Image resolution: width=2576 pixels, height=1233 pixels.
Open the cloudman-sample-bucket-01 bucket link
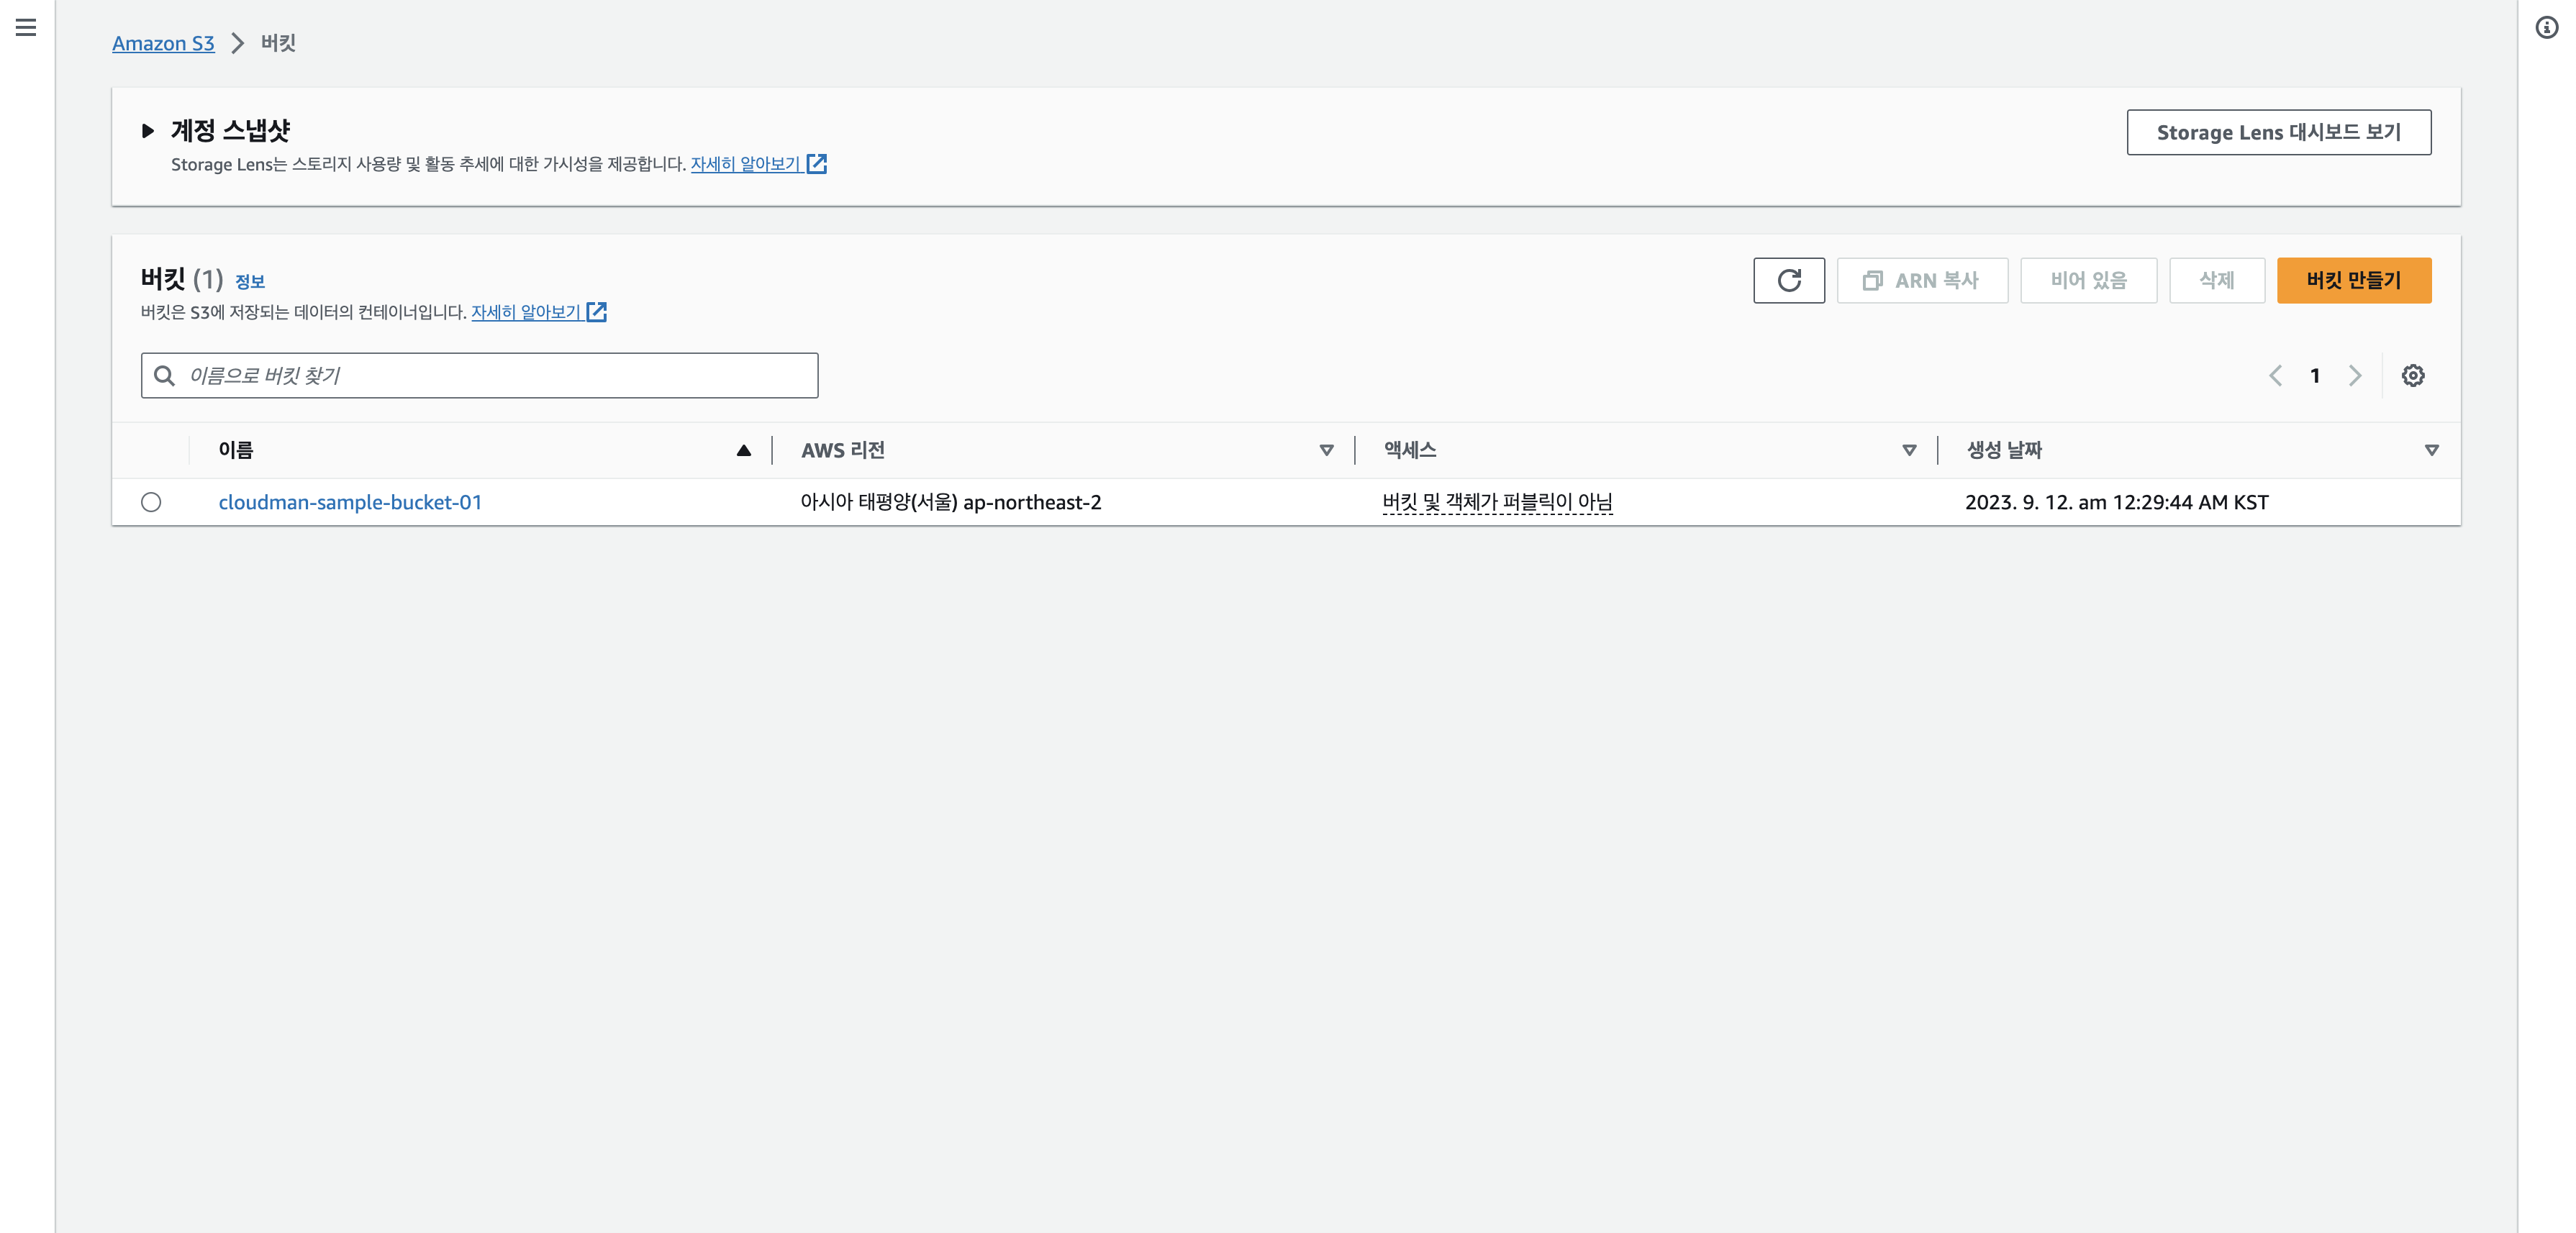(350, 502)
